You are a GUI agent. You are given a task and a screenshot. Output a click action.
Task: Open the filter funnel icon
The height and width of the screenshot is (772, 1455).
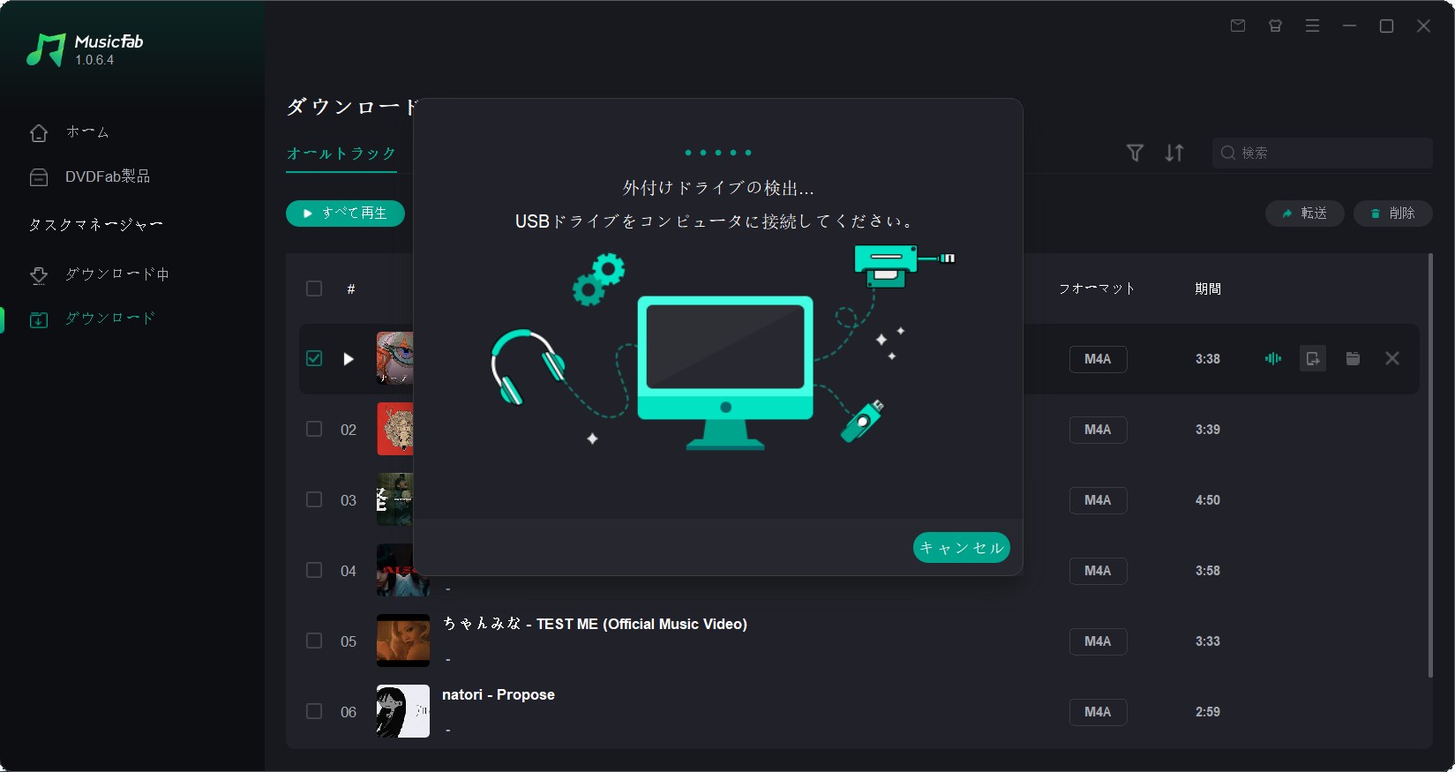click(1136, 154)
